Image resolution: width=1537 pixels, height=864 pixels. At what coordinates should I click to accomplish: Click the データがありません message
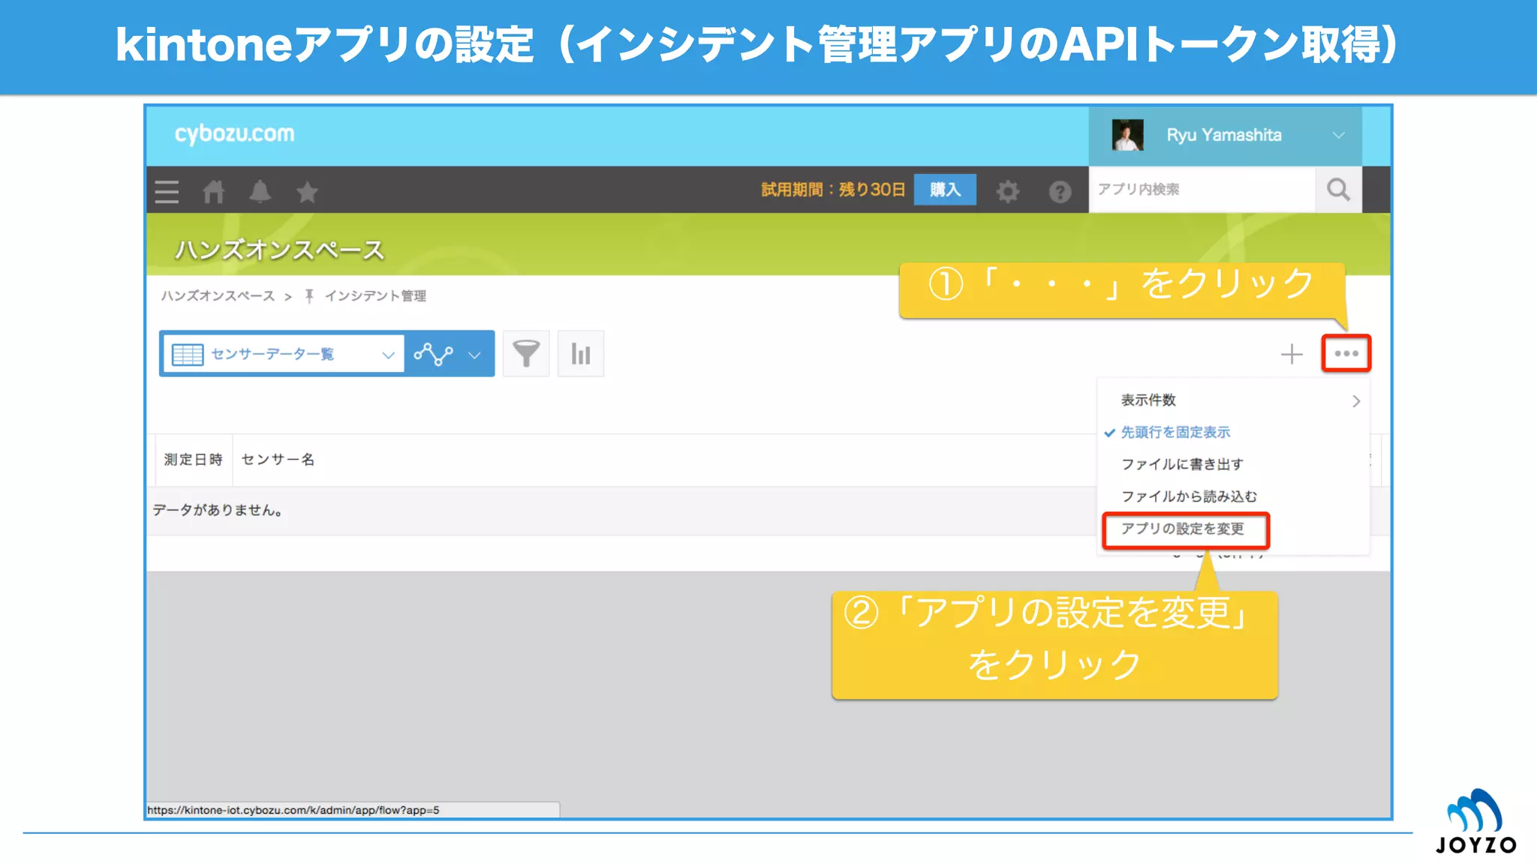(x=218, y=511)
